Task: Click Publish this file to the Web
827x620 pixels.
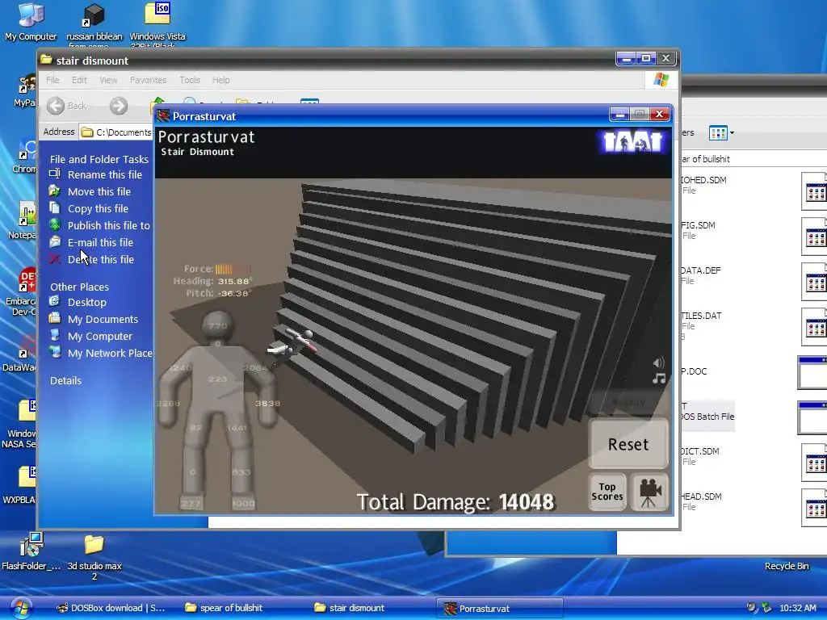Action: pos(109,225)
